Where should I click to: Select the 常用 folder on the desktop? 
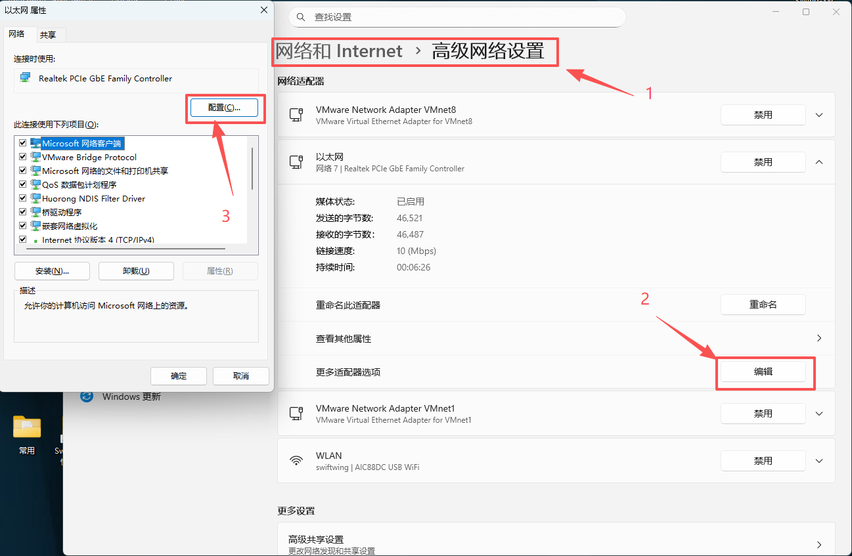[27, 435]
